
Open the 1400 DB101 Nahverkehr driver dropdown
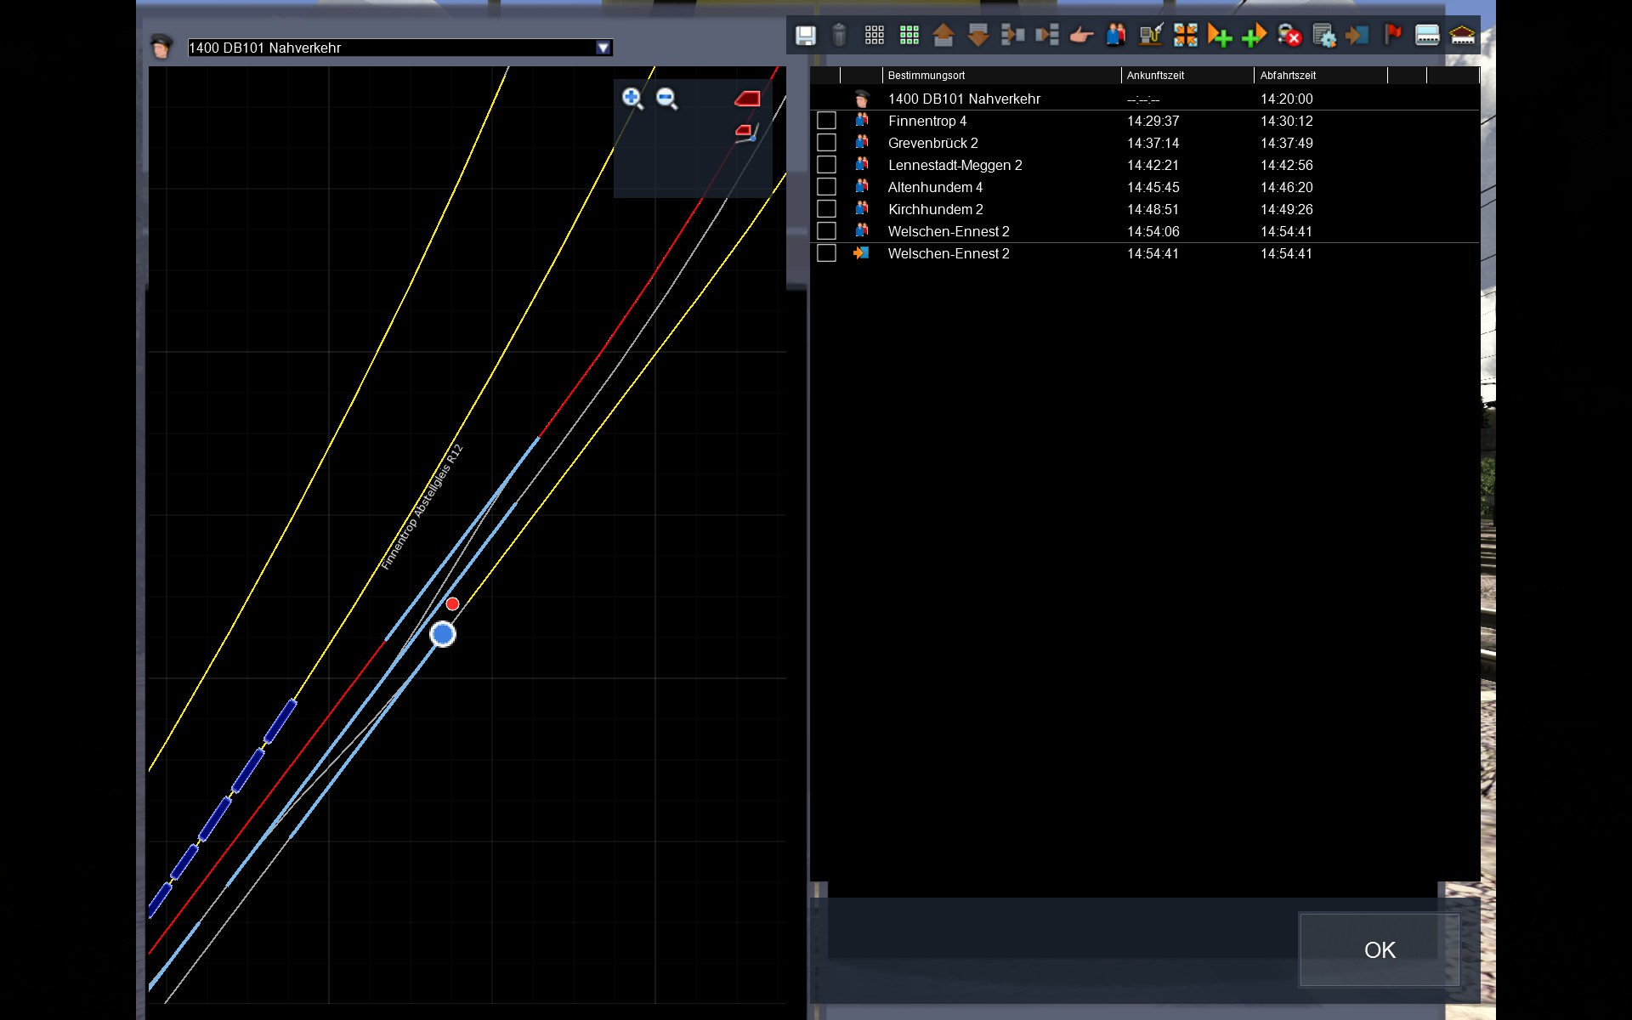pyautogui.click(x=603, y=48)
